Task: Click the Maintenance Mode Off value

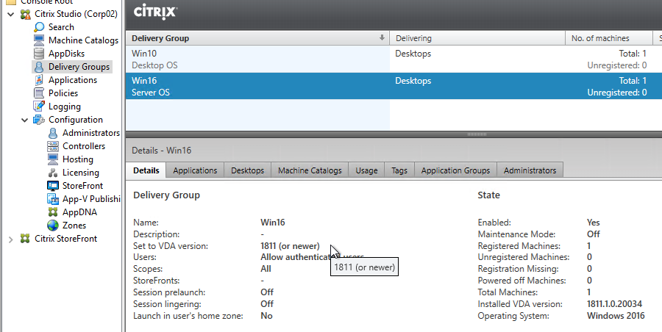Action: coord(593,234)
